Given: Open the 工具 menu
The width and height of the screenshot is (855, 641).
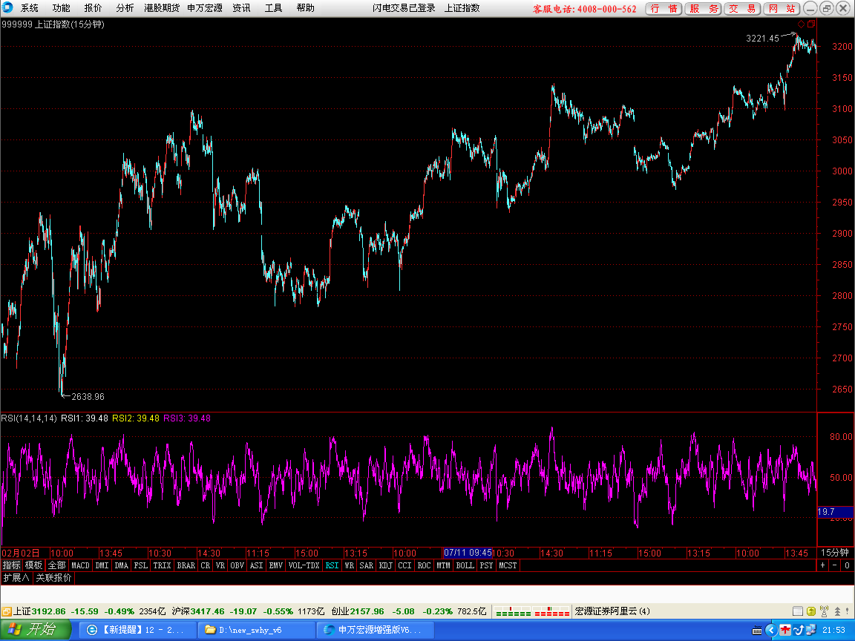Looking at the screenshot, I should click(273, 8).
